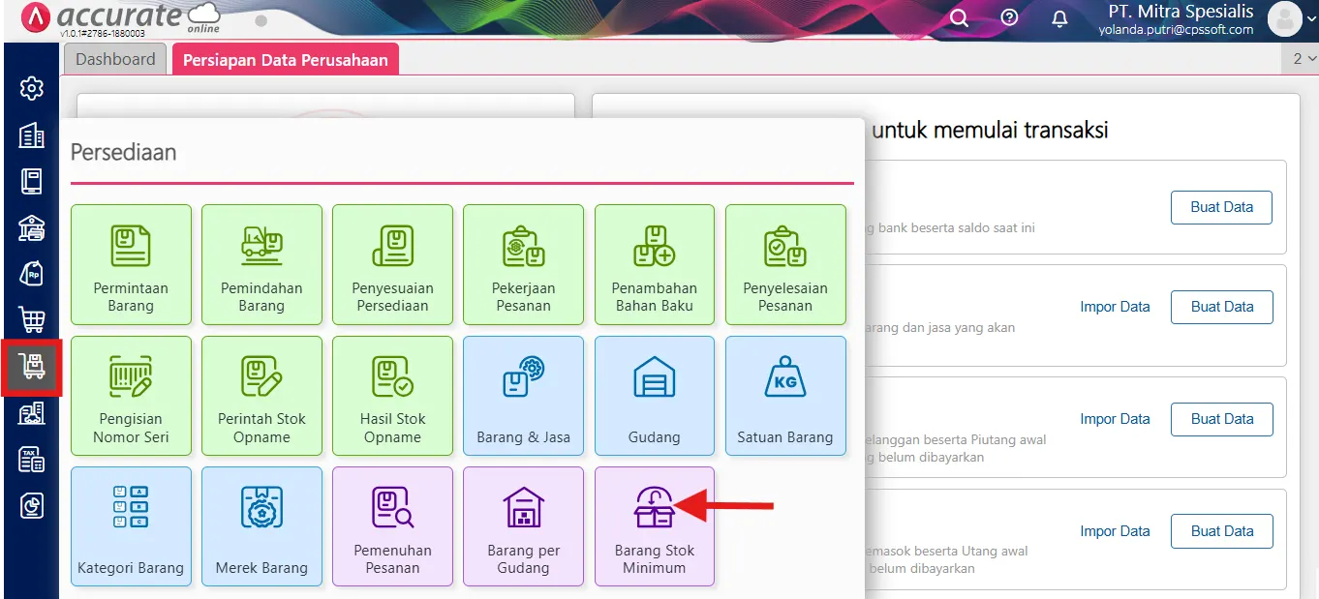This screenshot has width=1319, height=599.
Task: Click the Persediaan menu heading
Action: tap(123, 152)
